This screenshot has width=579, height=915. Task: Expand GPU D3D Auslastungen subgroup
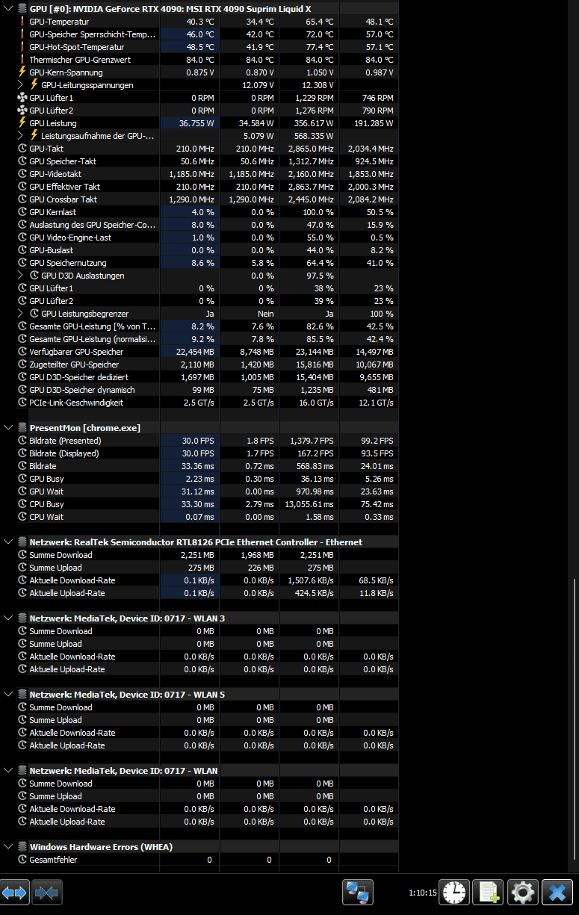[21, 276]
